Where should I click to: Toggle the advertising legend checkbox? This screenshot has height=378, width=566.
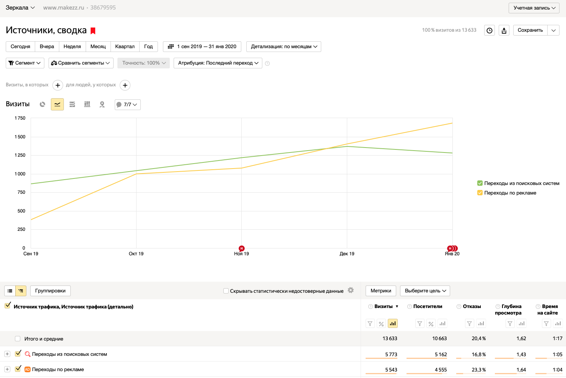(x=480, y=193)
